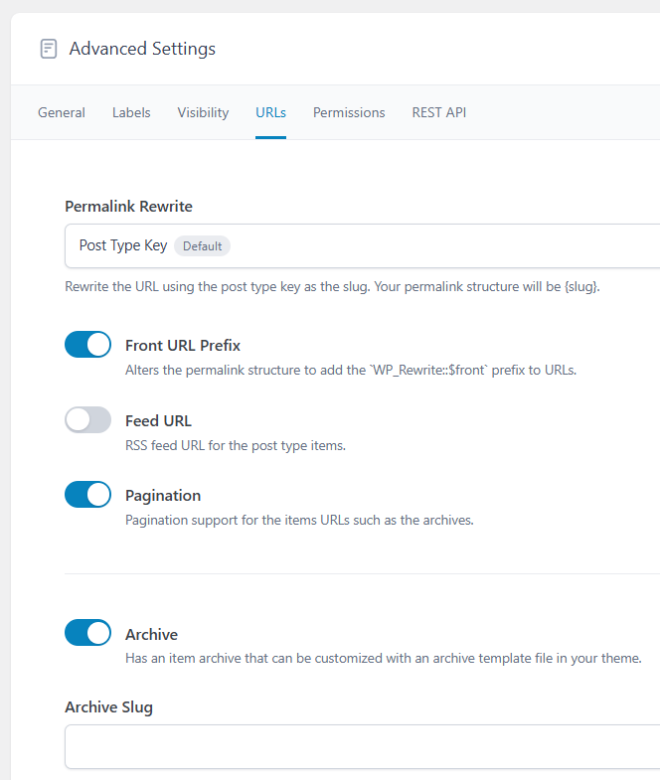Switch to the REST API tab
This screenshot has width=660, height=780.
point(439,112)
